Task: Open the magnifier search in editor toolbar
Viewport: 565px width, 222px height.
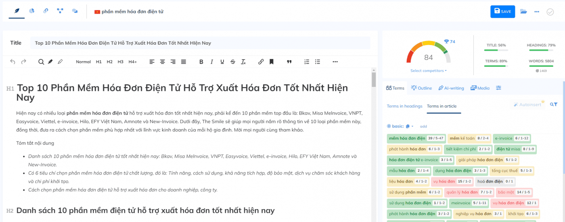Action: tap(41, 62)
